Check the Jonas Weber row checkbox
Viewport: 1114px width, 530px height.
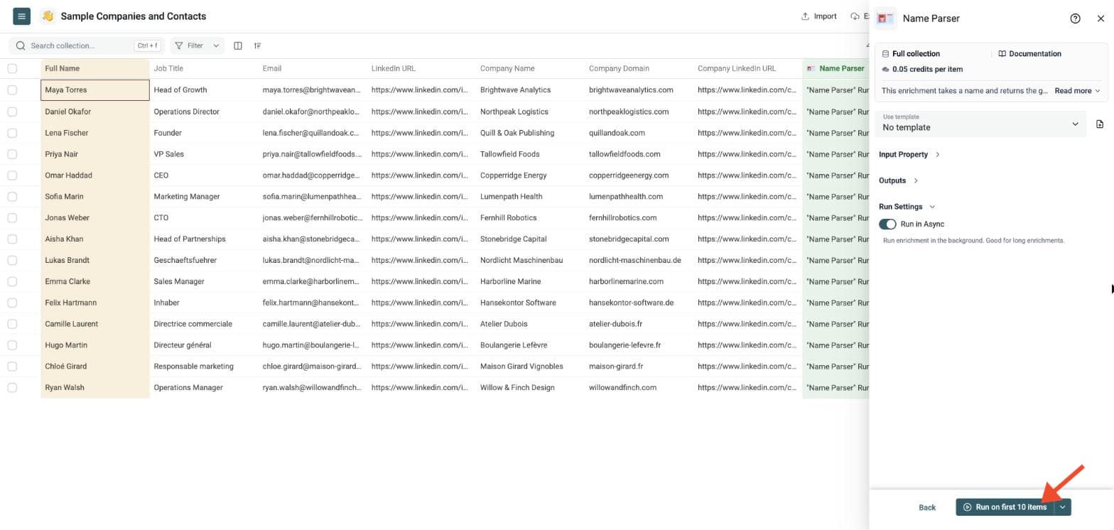(x=12, y=217)
